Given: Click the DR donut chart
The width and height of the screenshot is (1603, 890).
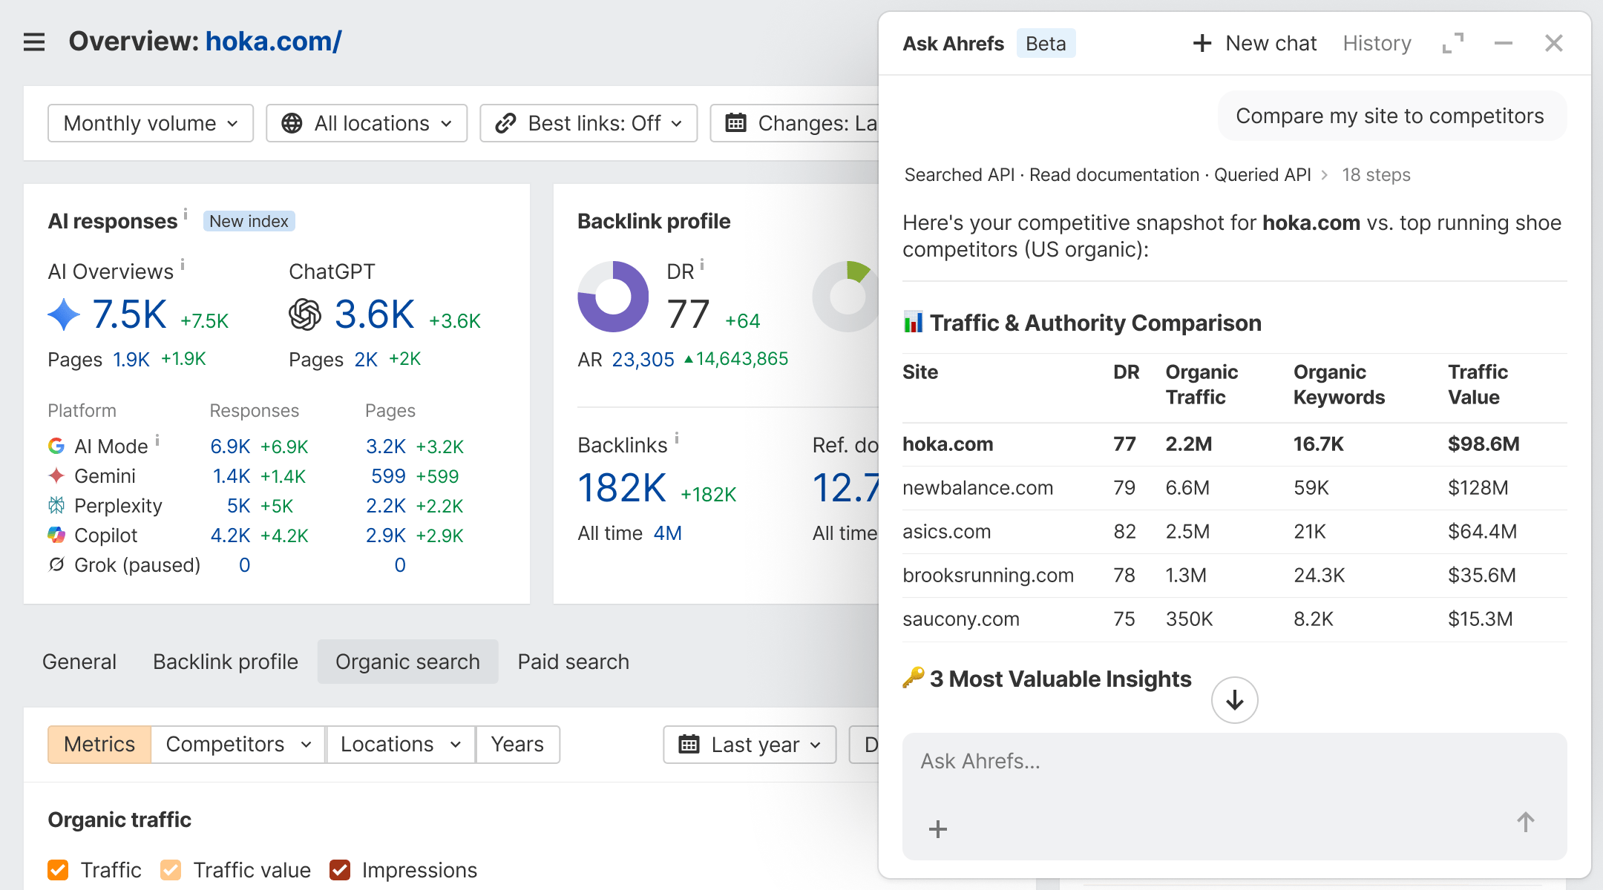Looking at the screenshot, I should (613, 297).
